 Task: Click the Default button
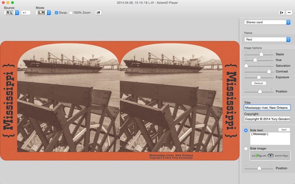(x=259, y=83)
